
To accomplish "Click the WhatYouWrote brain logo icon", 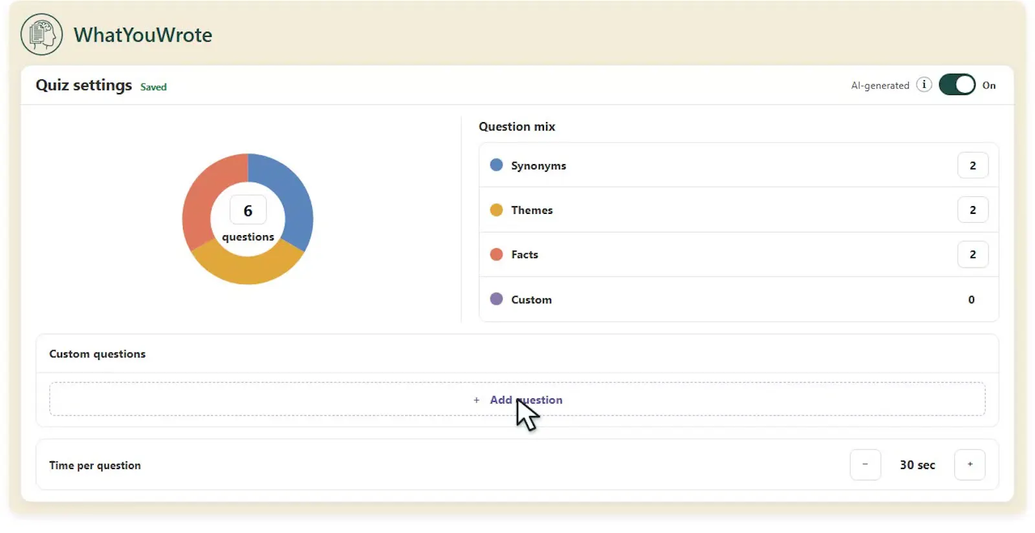I will tap(41, 34).
